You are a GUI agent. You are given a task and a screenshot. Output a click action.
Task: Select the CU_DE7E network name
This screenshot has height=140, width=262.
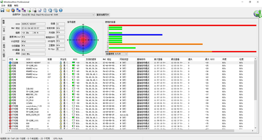pos(30,97)
